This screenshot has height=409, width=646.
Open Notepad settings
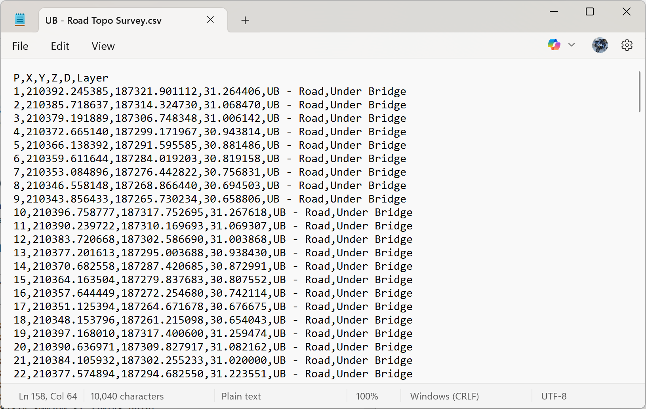pos(627,45)
